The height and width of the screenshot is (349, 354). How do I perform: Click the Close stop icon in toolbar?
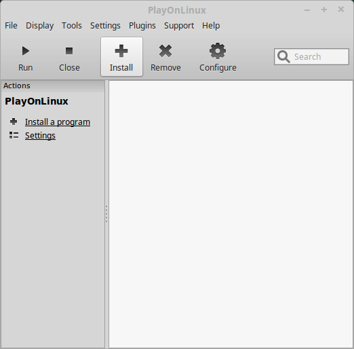coord(69,51)
